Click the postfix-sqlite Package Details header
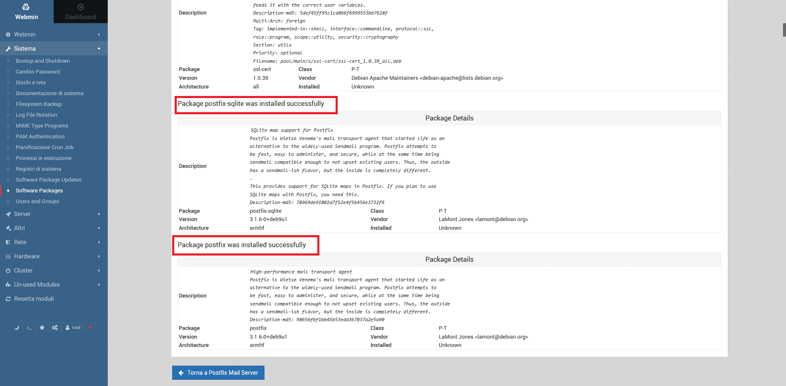786x386 pixels. pos(450,118)
